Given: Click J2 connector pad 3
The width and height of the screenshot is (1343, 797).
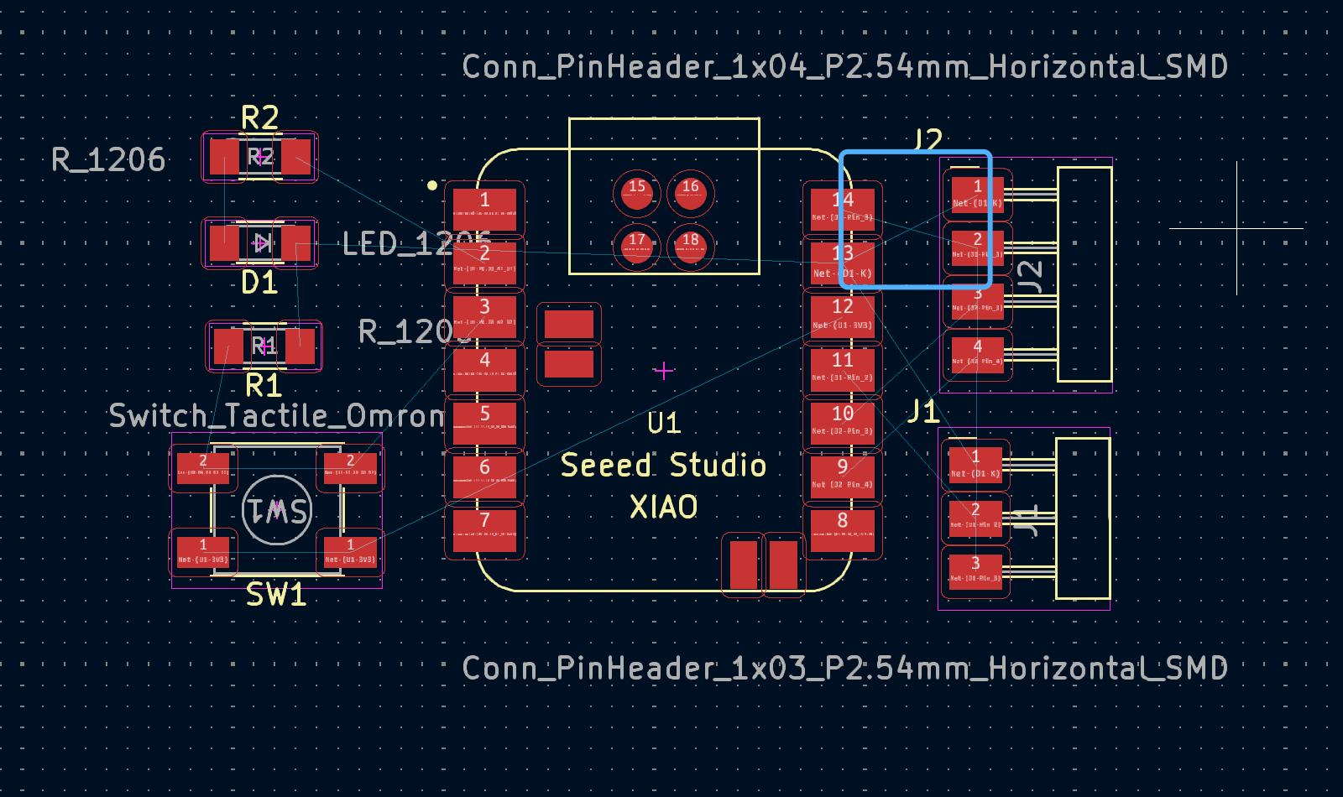Looking at the screenshot, I should point(977,301).
